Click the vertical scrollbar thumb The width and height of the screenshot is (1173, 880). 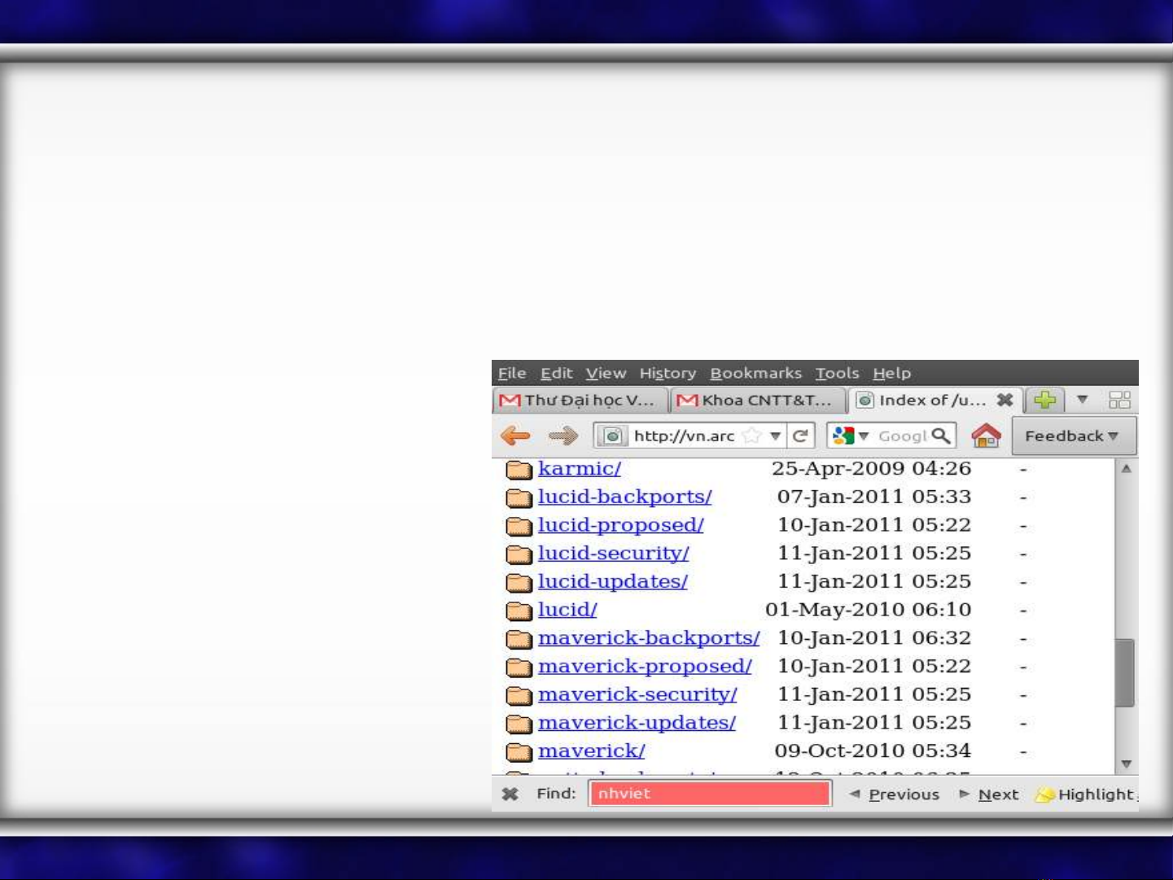[x=1125, y=672]
